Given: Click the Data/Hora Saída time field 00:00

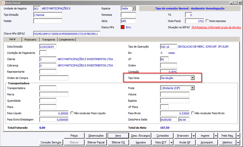Looking at the screenshot, I should coord(184,120).
